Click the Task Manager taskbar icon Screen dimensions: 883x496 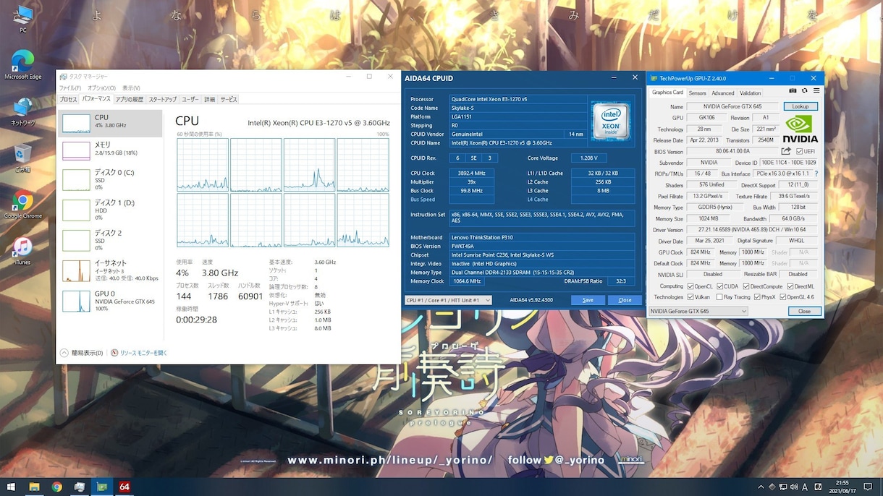(80, 487)
